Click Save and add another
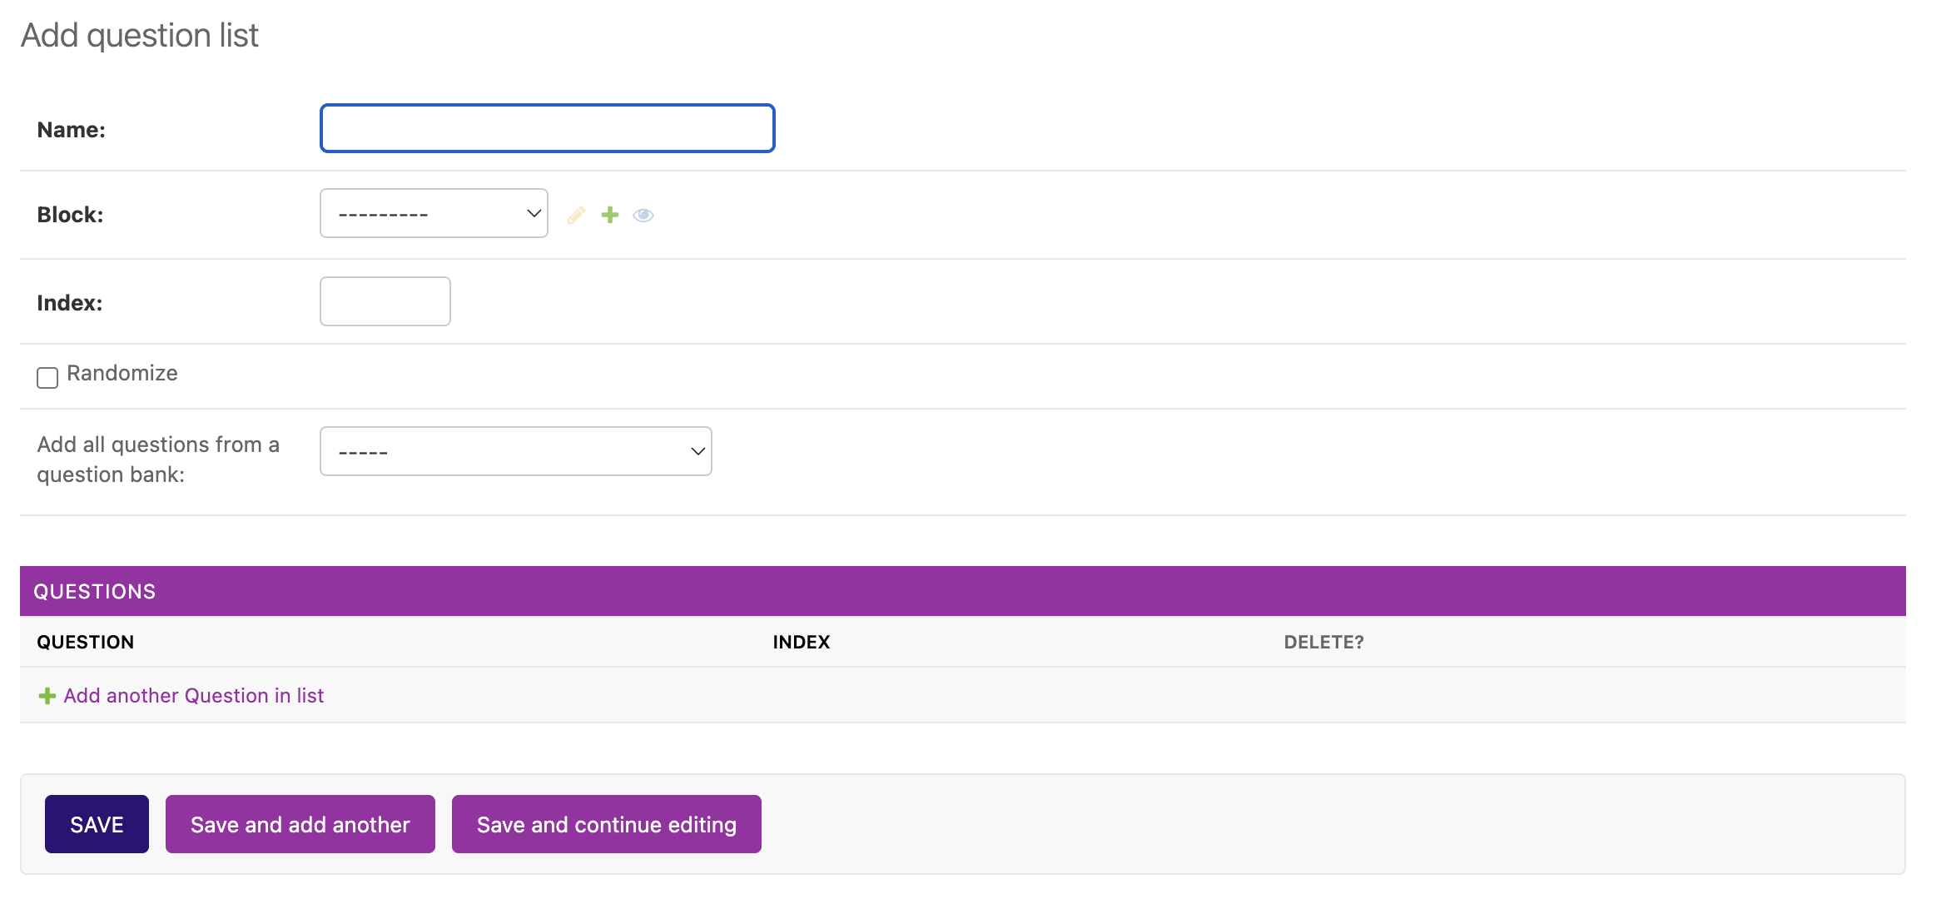The height and width of the screenshot is (909, 1941). [x=300, y=824]
